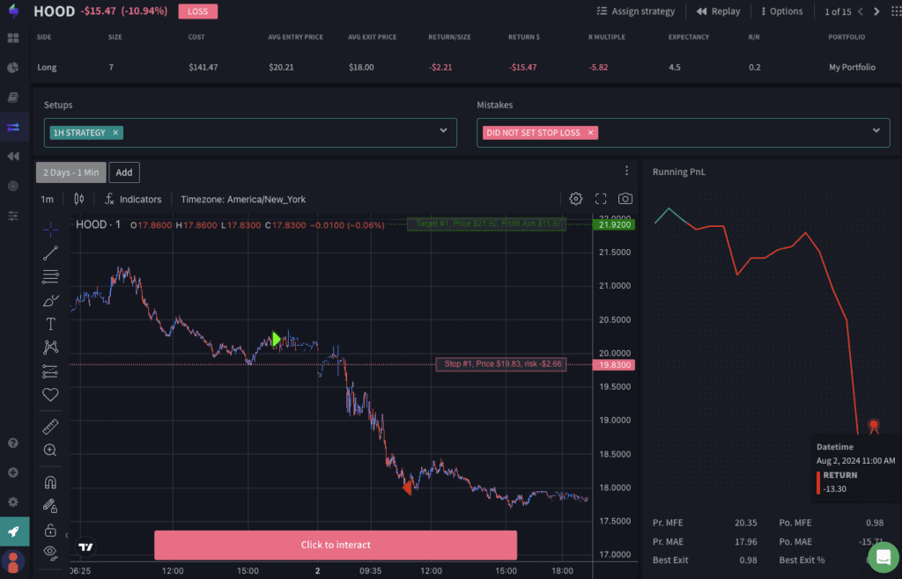902x579 pixels.
Task: Expand the Setups dropdown
Action: [x=443, y=130]
